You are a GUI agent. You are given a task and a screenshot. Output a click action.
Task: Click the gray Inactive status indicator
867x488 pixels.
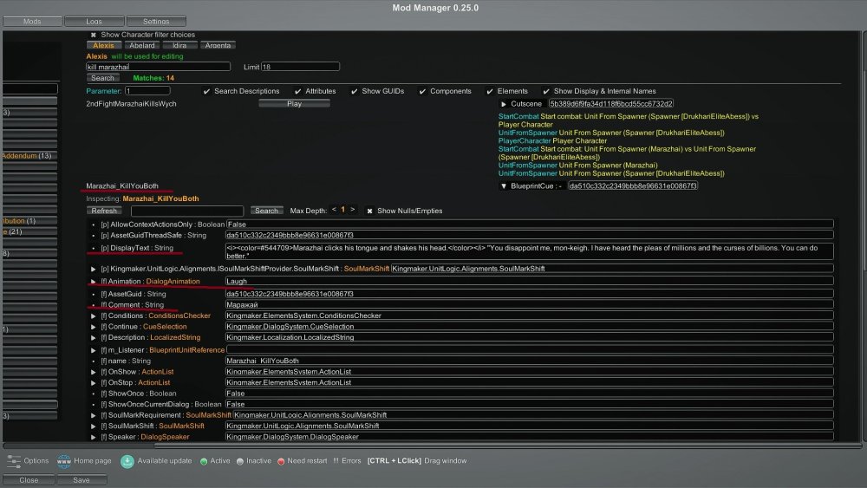click(240, 461)
